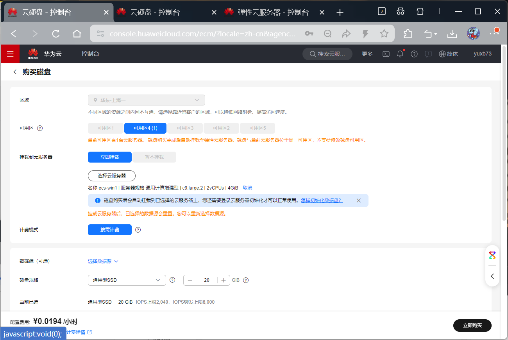This screenshot has width=508, height=340.
Task: Bookmark this page with star
Action: [x=384, y=34]
